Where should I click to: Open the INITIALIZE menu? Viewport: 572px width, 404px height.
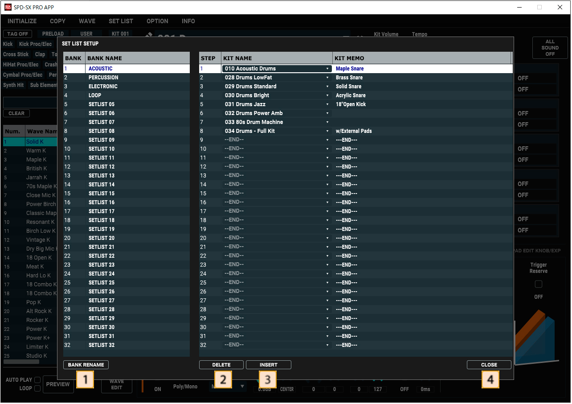pyautogui.click(x=22, y=21)
